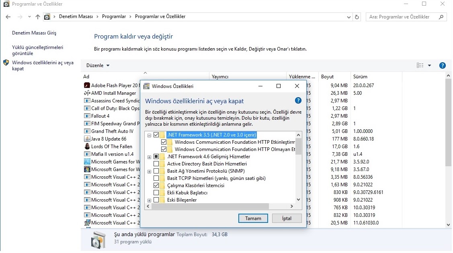This screenshot has width=453, height=253.
Task: Click the installed programs summary icon
Action: click(98, 239)
